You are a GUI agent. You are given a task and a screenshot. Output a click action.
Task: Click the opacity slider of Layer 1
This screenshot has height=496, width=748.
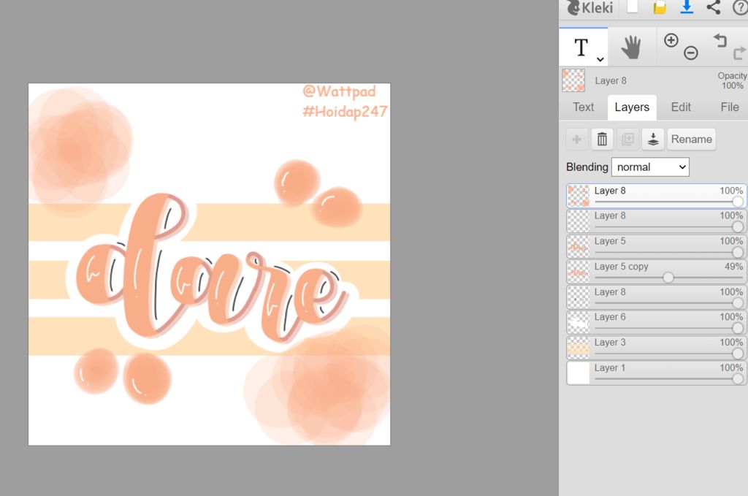[x=668, y=378]
